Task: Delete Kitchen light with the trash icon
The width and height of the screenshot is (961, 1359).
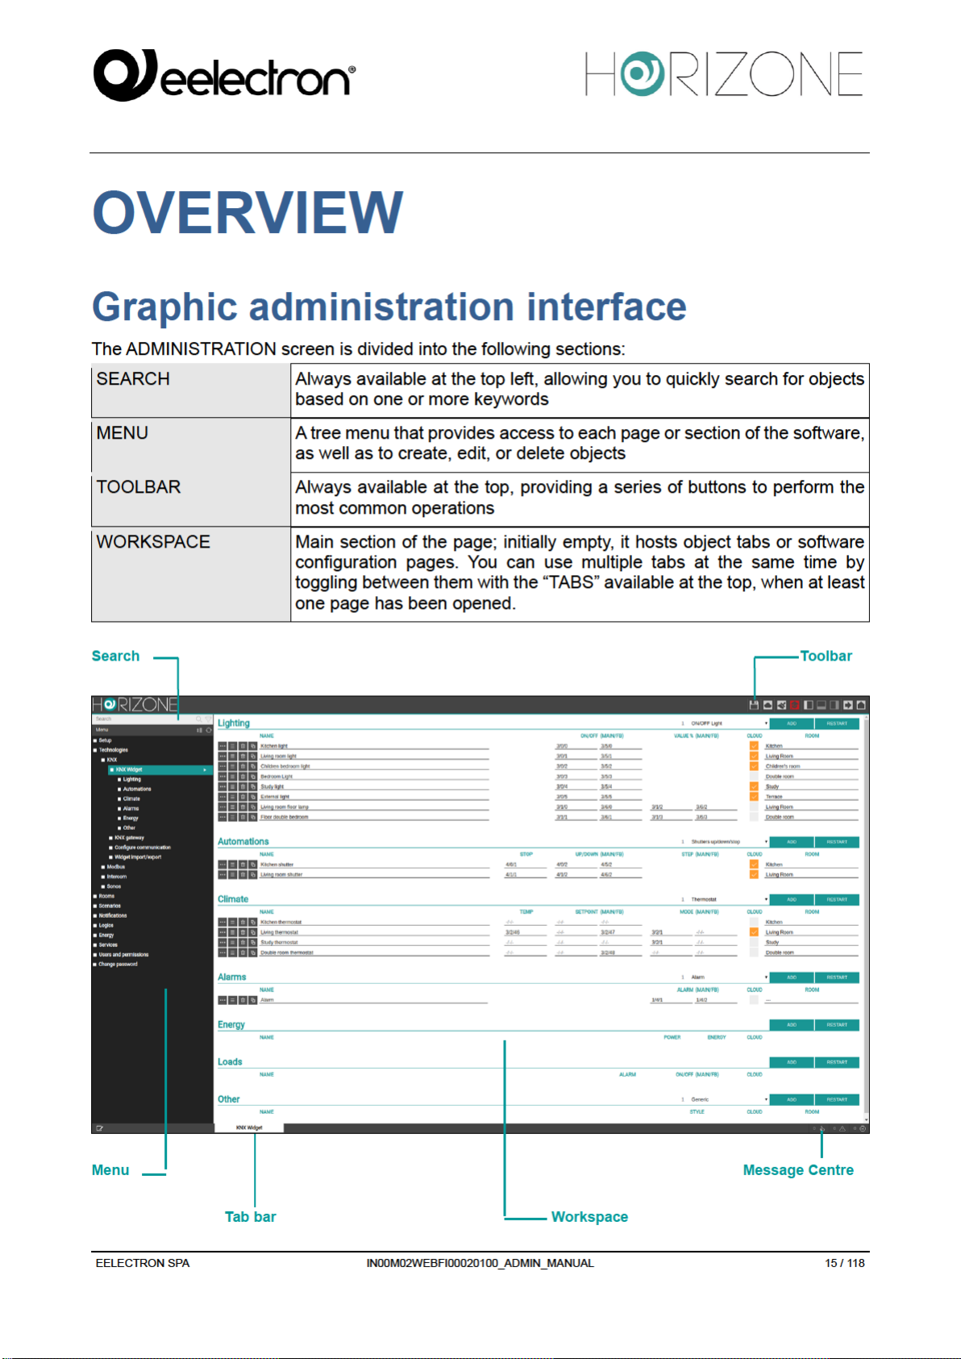Action: [x=243, y=746]
